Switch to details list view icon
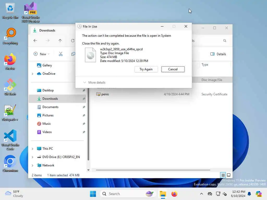This screenshot has height=200, width=267. tap(223, 175)
